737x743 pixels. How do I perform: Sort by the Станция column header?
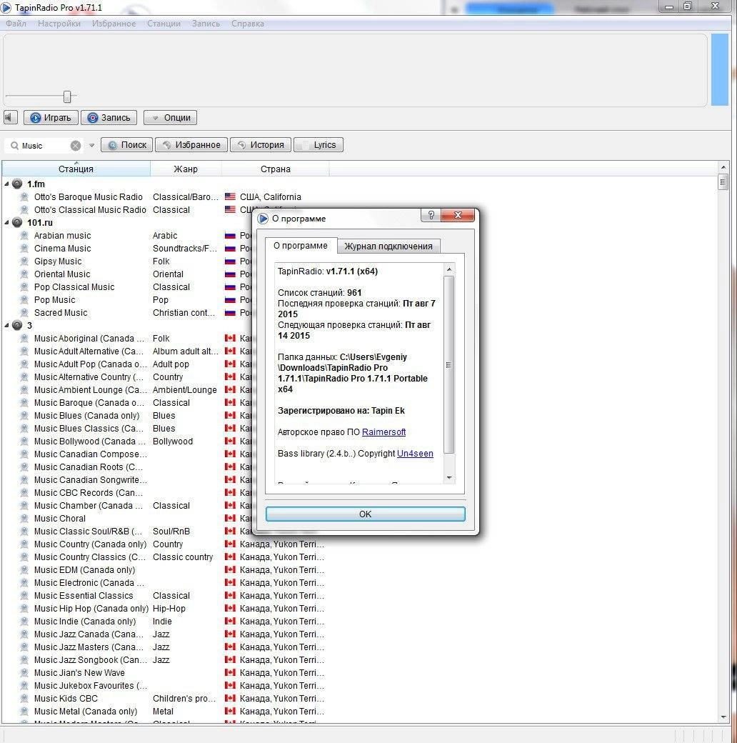(76, 169)
